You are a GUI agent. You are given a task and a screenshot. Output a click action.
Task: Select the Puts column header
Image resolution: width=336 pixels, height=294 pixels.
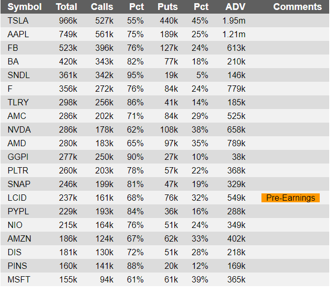click(x=167, y=7)
